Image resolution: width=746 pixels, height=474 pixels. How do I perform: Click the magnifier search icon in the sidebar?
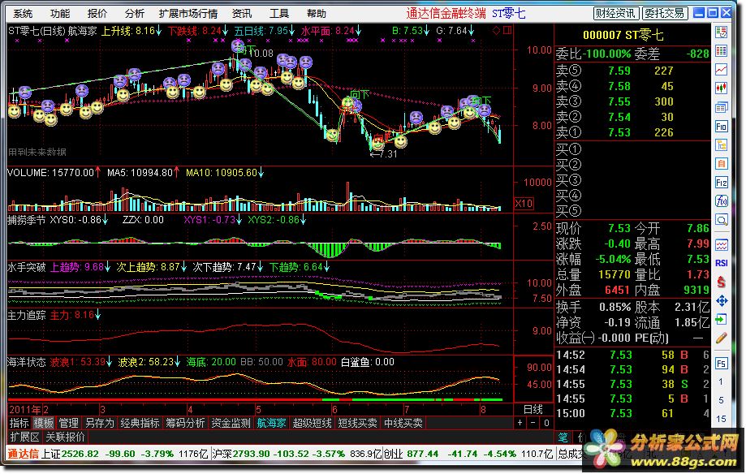pos(722,220)
